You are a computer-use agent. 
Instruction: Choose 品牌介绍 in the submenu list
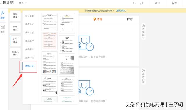point(29,57)
